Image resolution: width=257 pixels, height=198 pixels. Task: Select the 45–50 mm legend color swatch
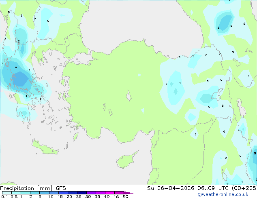[x=119, y=193]
